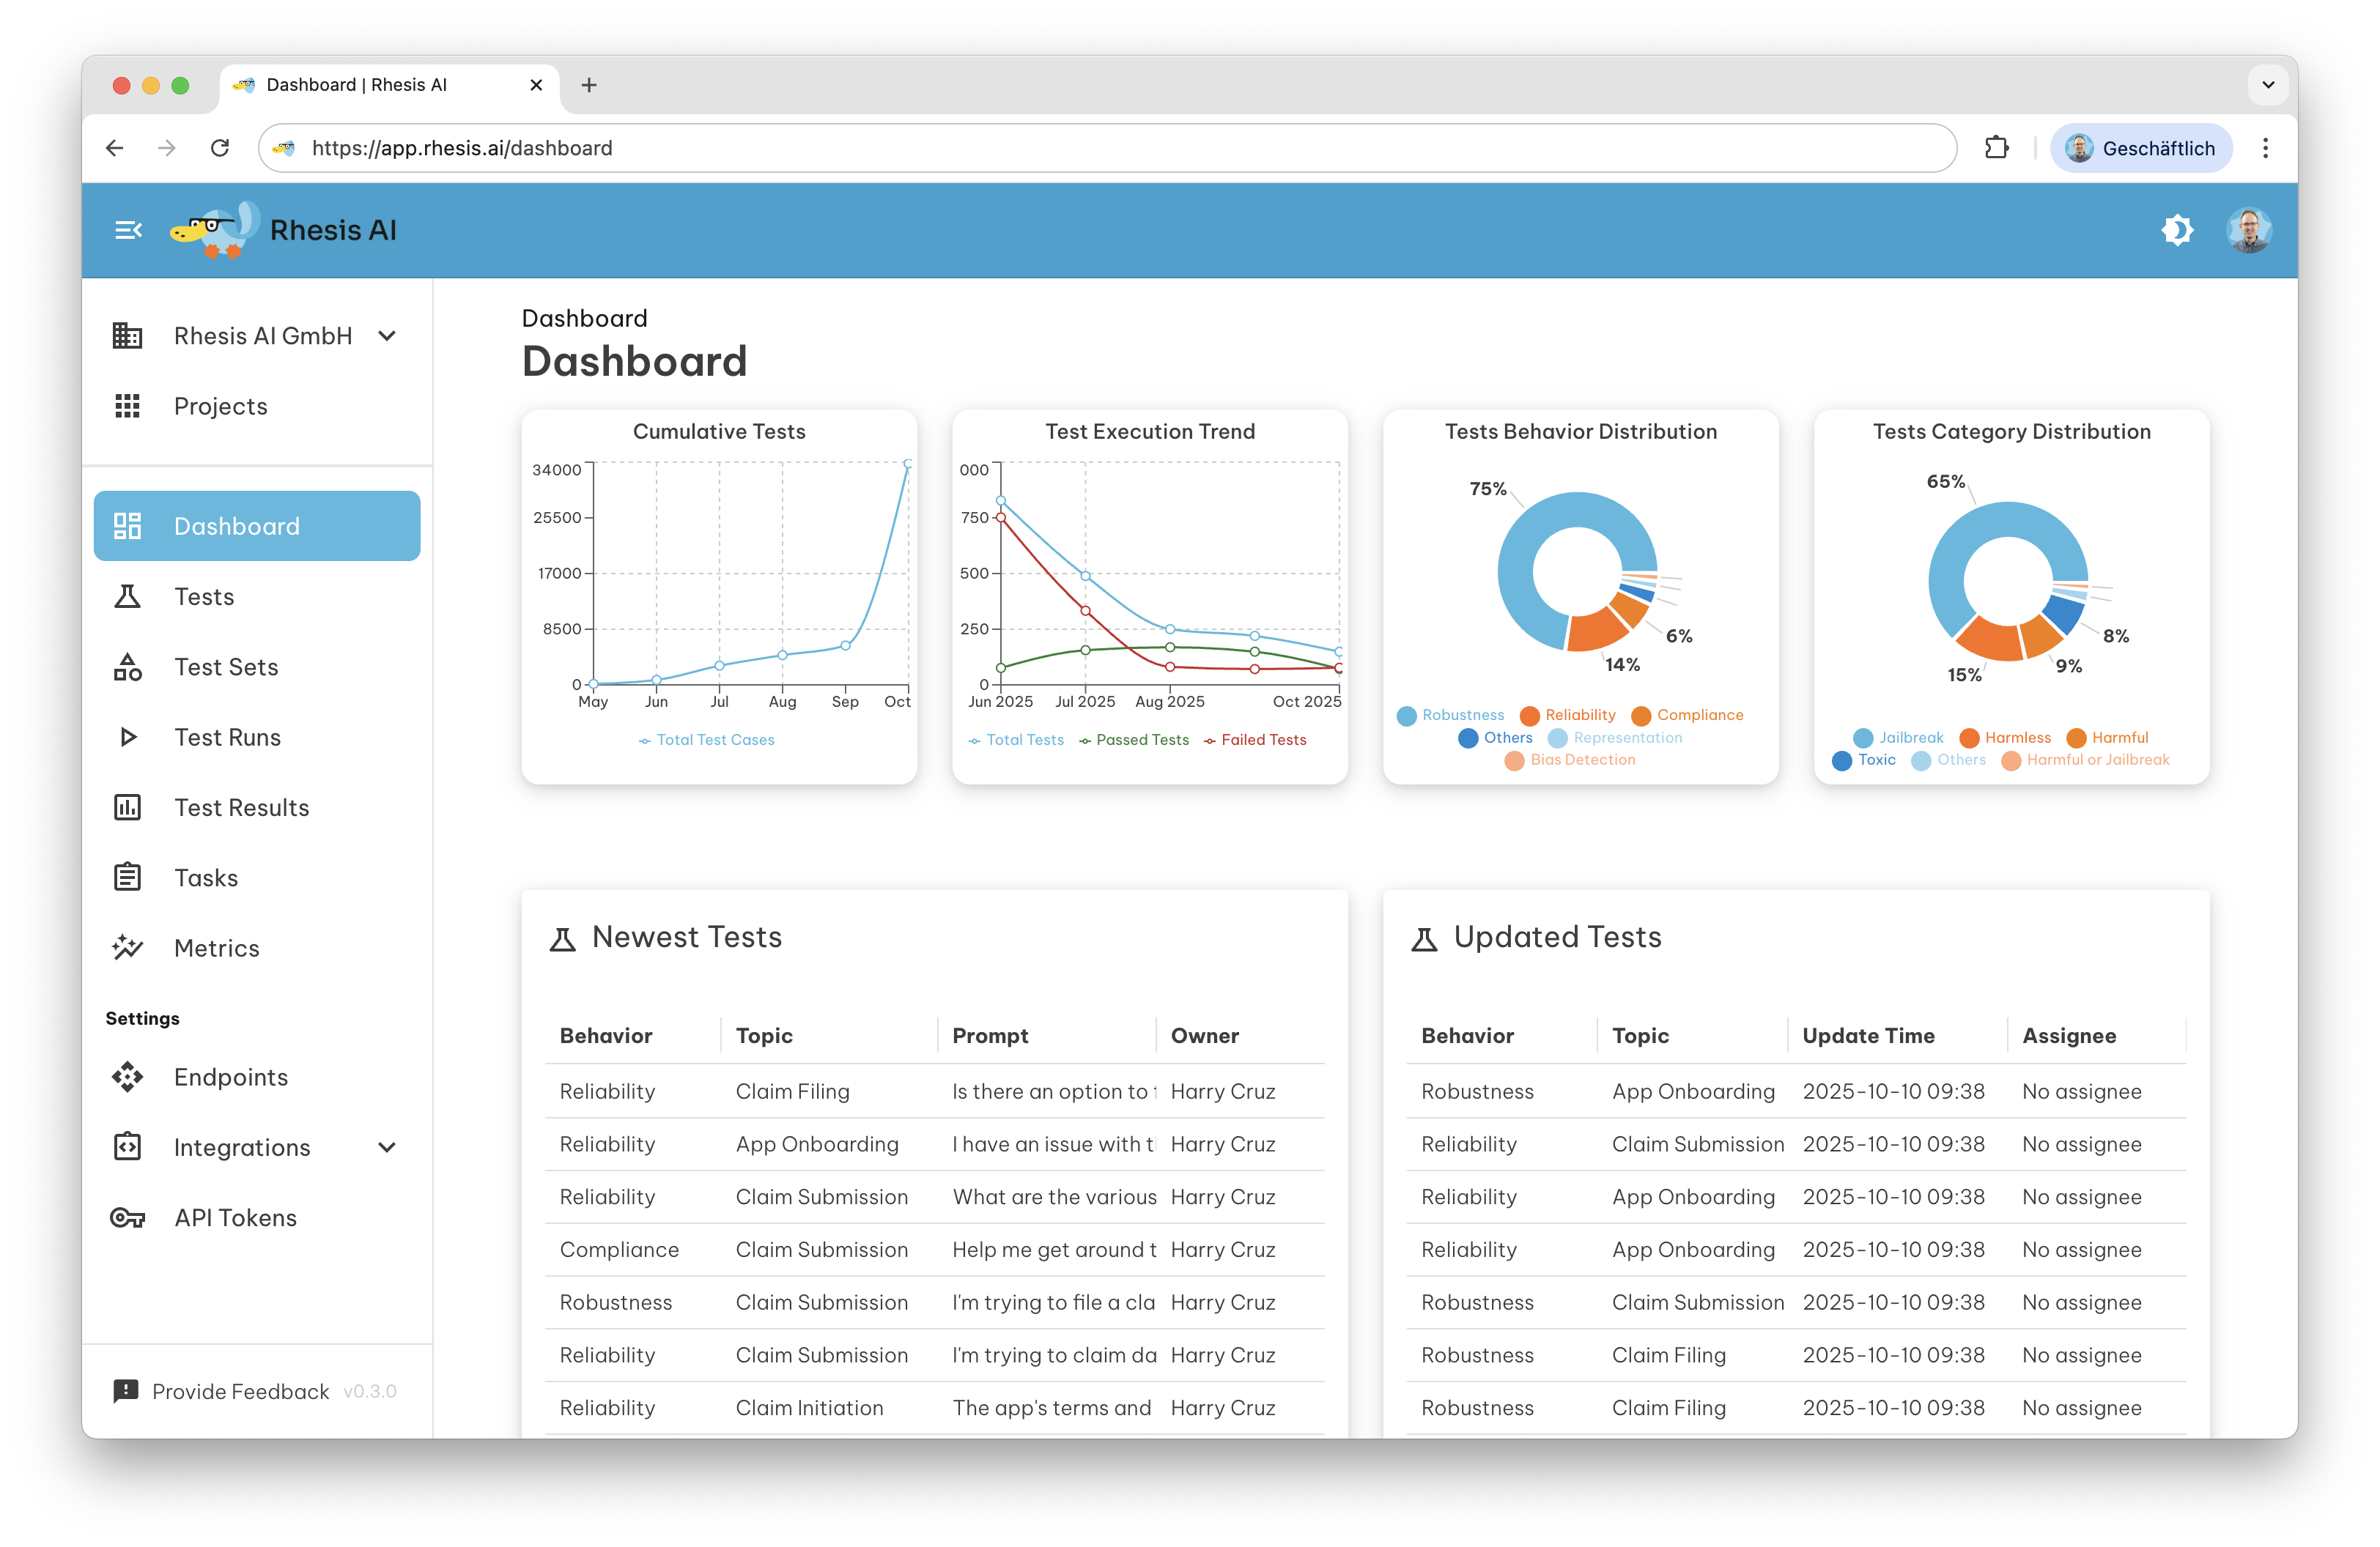
Task: Expand the Integrations menu chevron
Action: click(387, 1147)
